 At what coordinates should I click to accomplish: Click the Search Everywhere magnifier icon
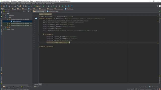coord(157,6)
